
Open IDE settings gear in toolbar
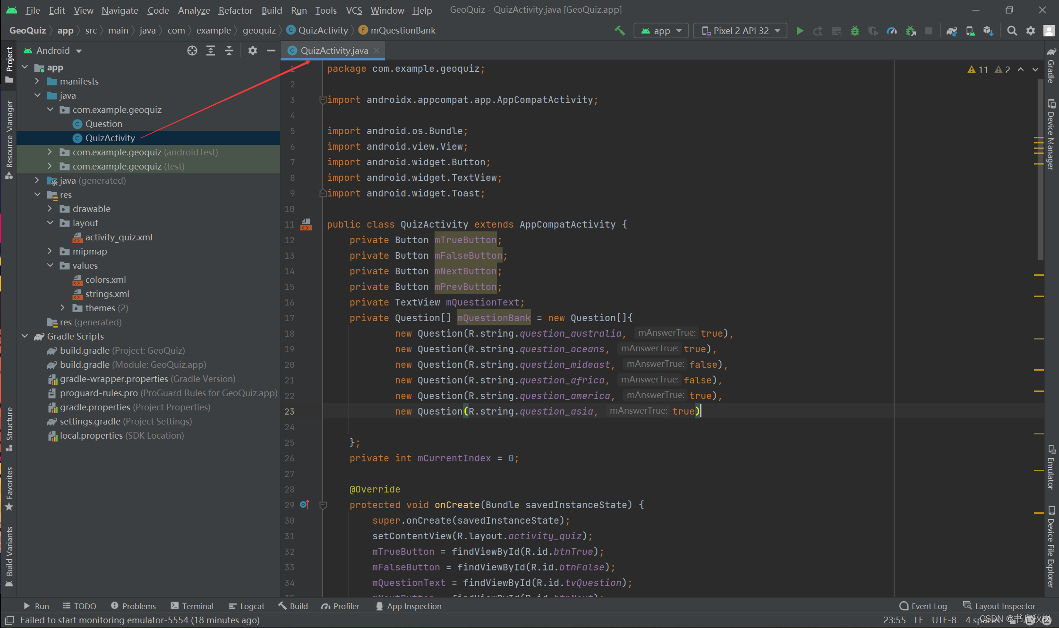(x=1031, y=31)
